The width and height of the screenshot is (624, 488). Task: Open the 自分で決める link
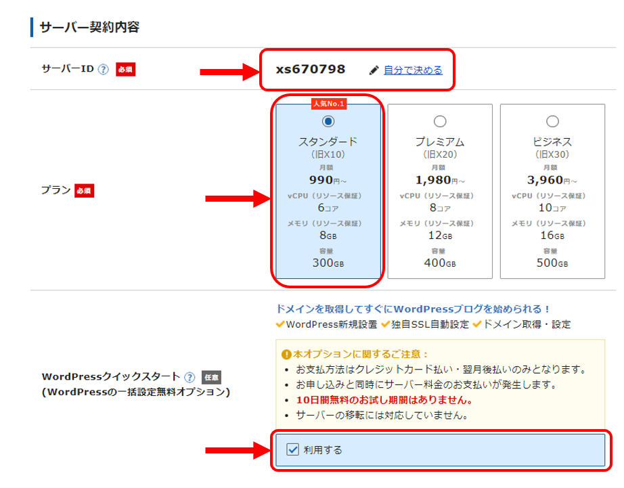pos(413,70)
